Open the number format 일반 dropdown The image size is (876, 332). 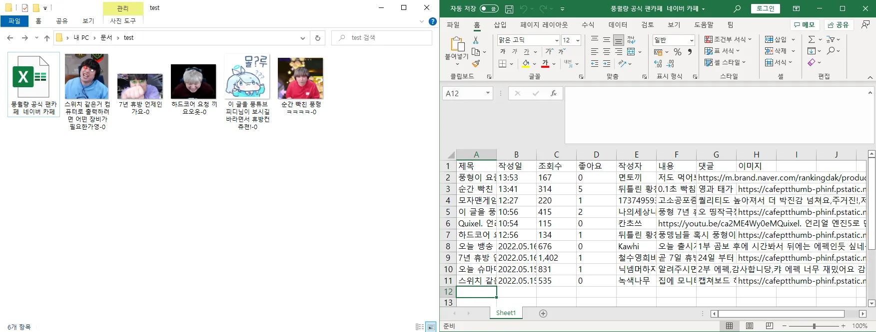pyautogui.click(x=692, y=40)
